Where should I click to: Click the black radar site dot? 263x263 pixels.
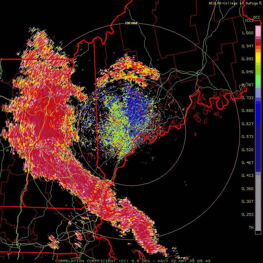[x=131, y=131]
